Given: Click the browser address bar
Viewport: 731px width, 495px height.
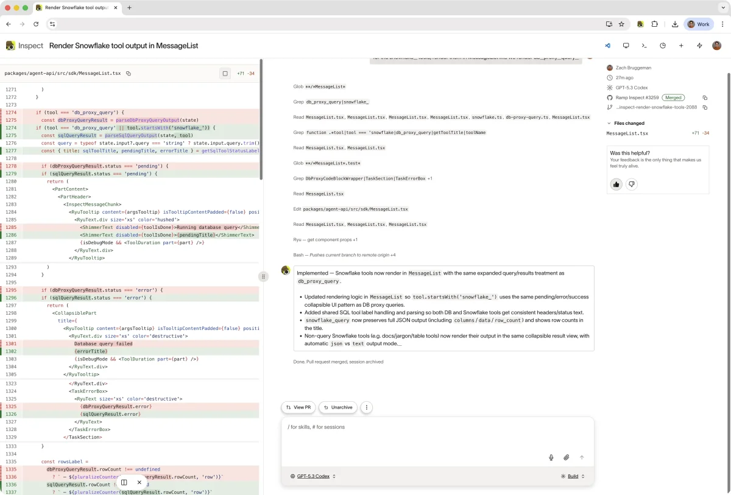Looking at the screenshot, I should pos(329,24).
